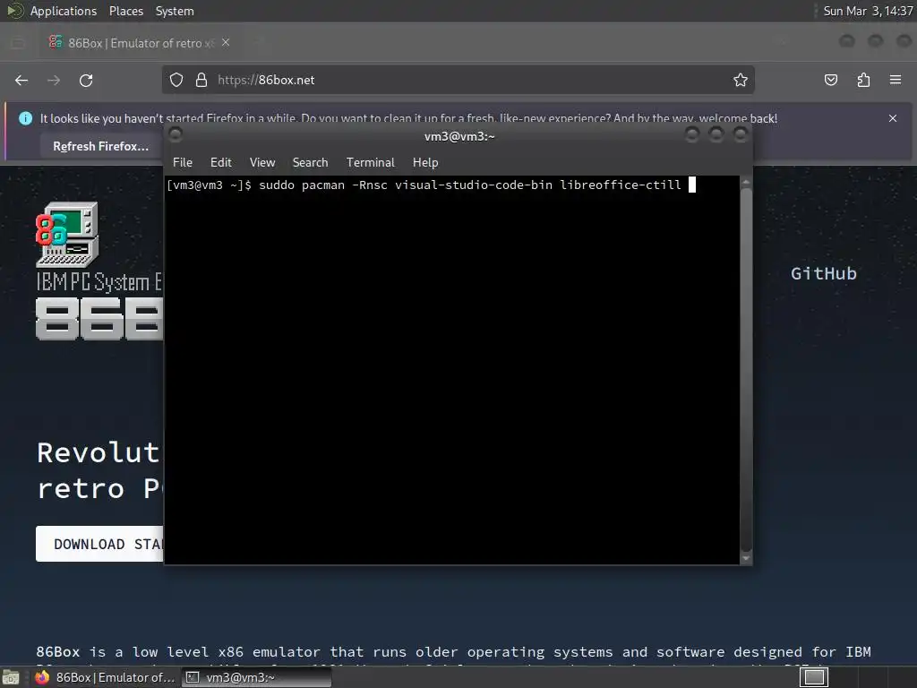Image resolution: width=917 pixels, height=688 pixels.
Task: Click the terminal vertical scrollbar track
Action: pyautogui.click(x=746, y=371)
